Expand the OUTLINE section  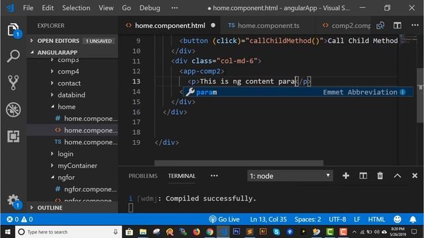pyautogui.click(x=73, y=208)
